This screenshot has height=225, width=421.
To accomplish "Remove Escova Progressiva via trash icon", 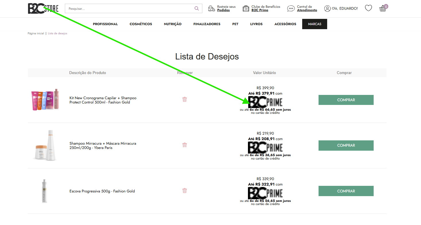I will click(185, 191).
